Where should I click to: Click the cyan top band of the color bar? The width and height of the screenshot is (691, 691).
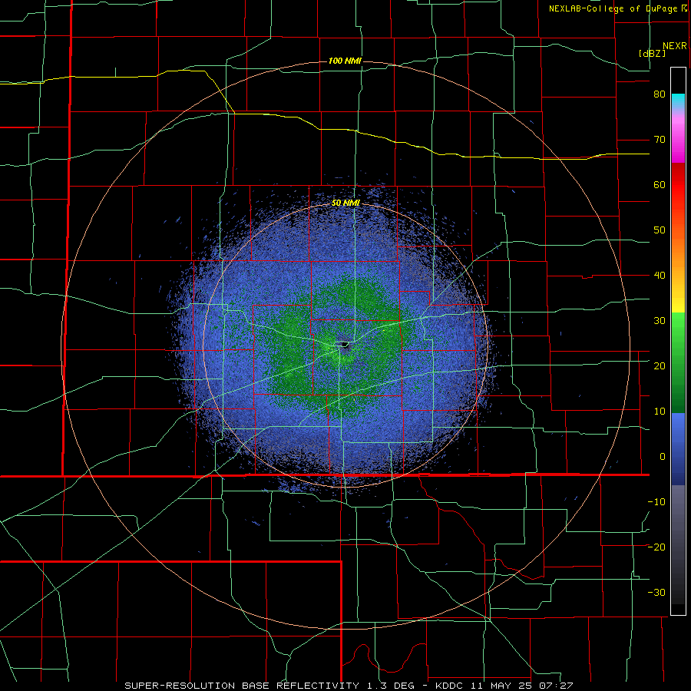(x=678, y=101)
